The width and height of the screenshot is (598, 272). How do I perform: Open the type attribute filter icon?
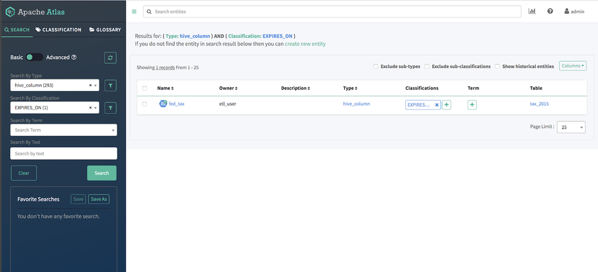tap(110, 86)
